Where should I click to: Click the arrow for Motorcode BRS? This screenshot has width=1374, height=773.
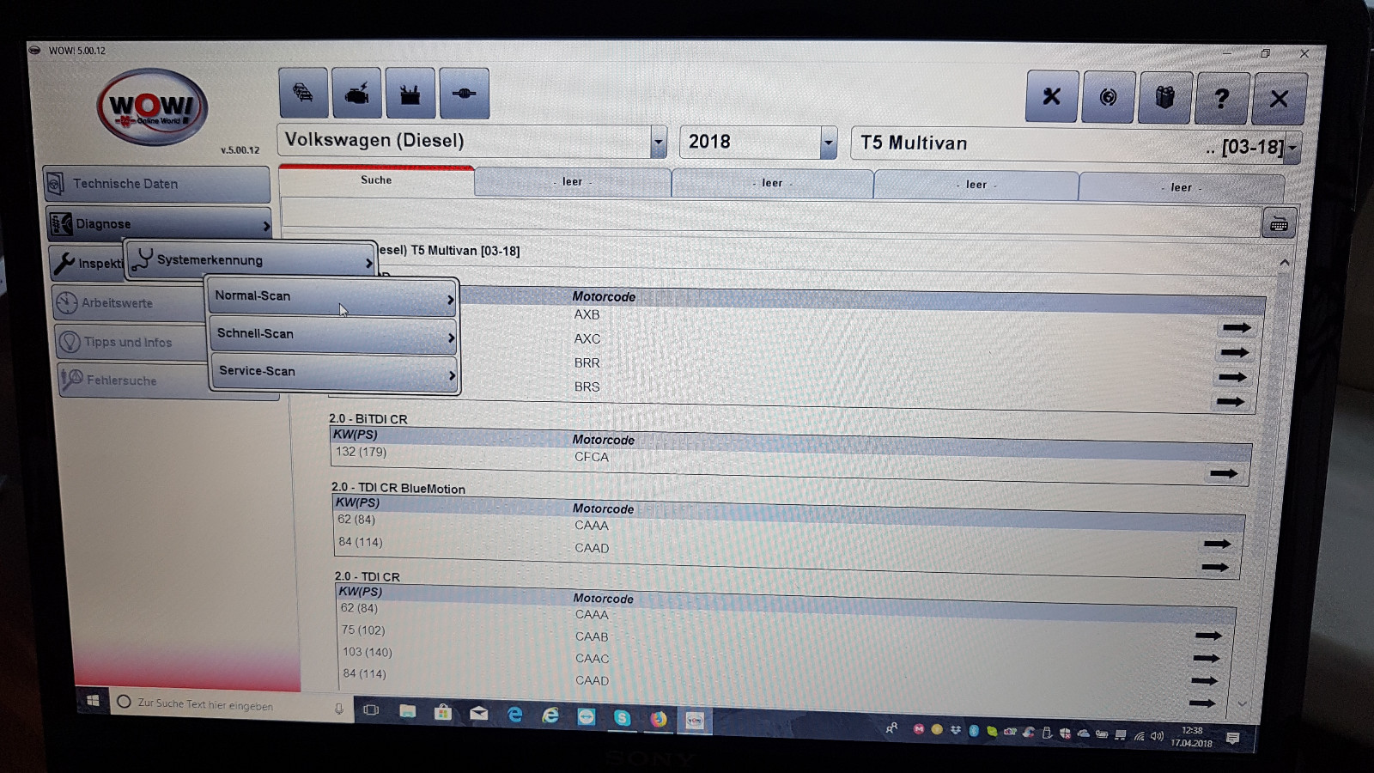click(1231, 401)
